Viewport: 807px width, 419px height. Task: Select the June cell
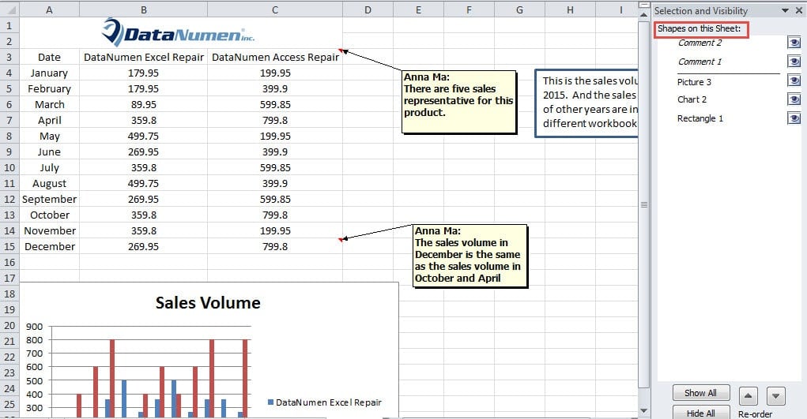tap(50, 152)
